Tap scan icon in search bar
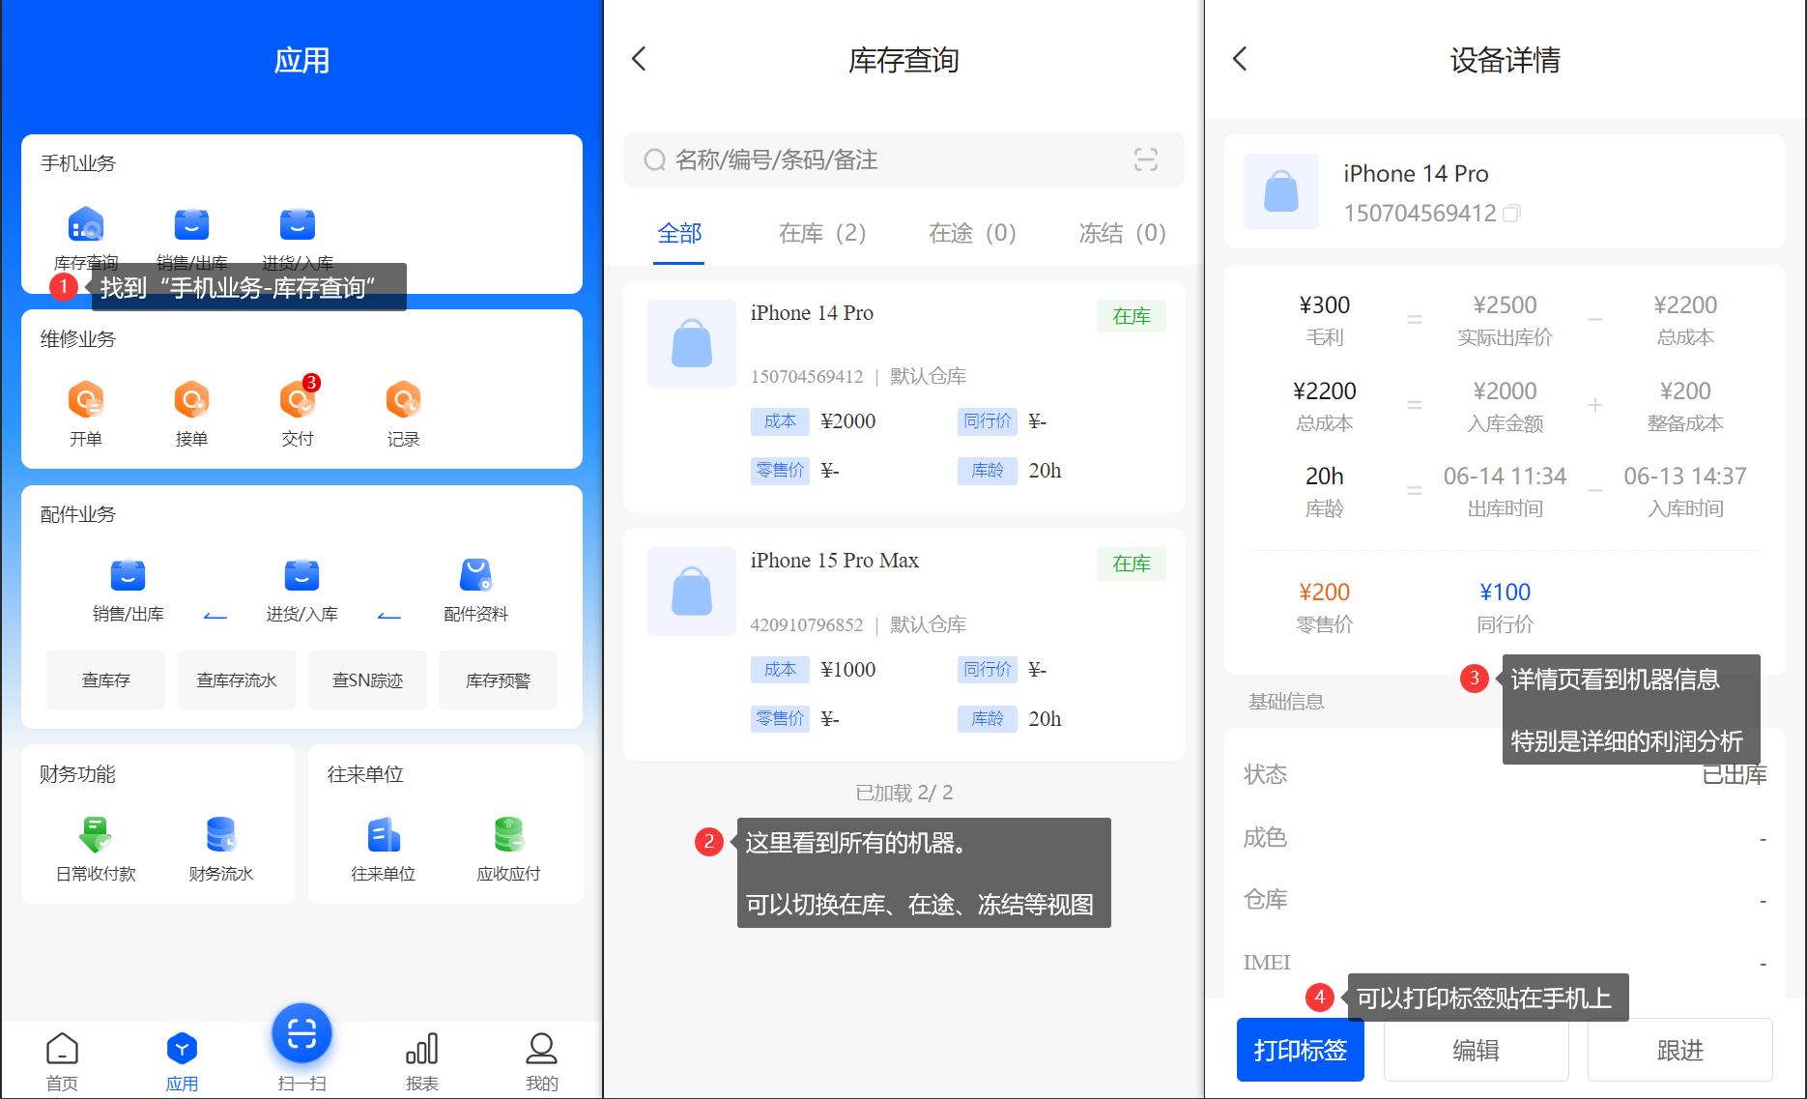Viewport: 1807px width, 1099px height. tap(1146, 159)
